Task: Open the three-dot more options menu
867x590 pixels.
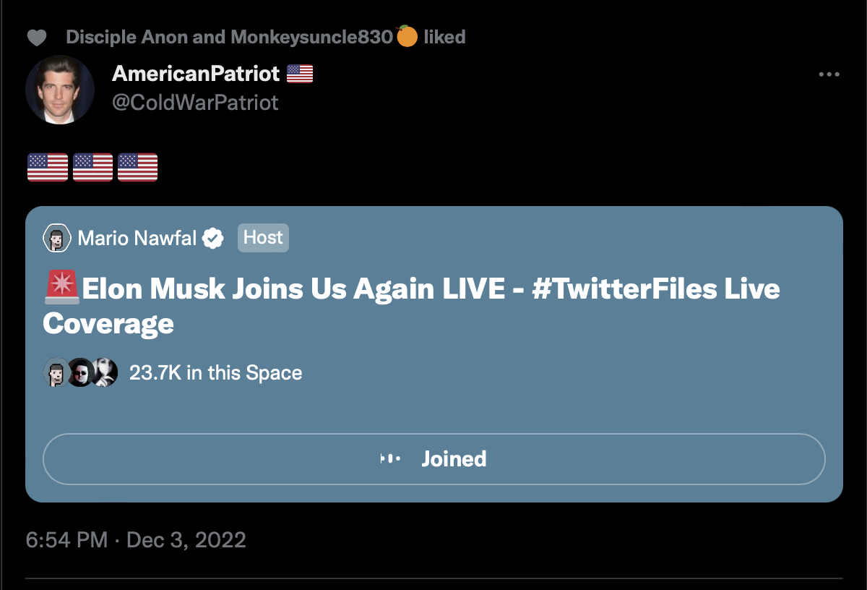Action: click(x=829, y=74)
